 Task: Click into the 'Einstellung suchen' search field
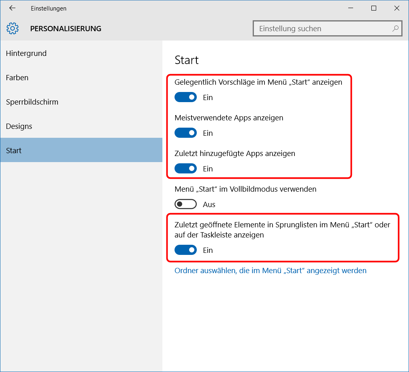pyautogui.click(x=322, y=29)
